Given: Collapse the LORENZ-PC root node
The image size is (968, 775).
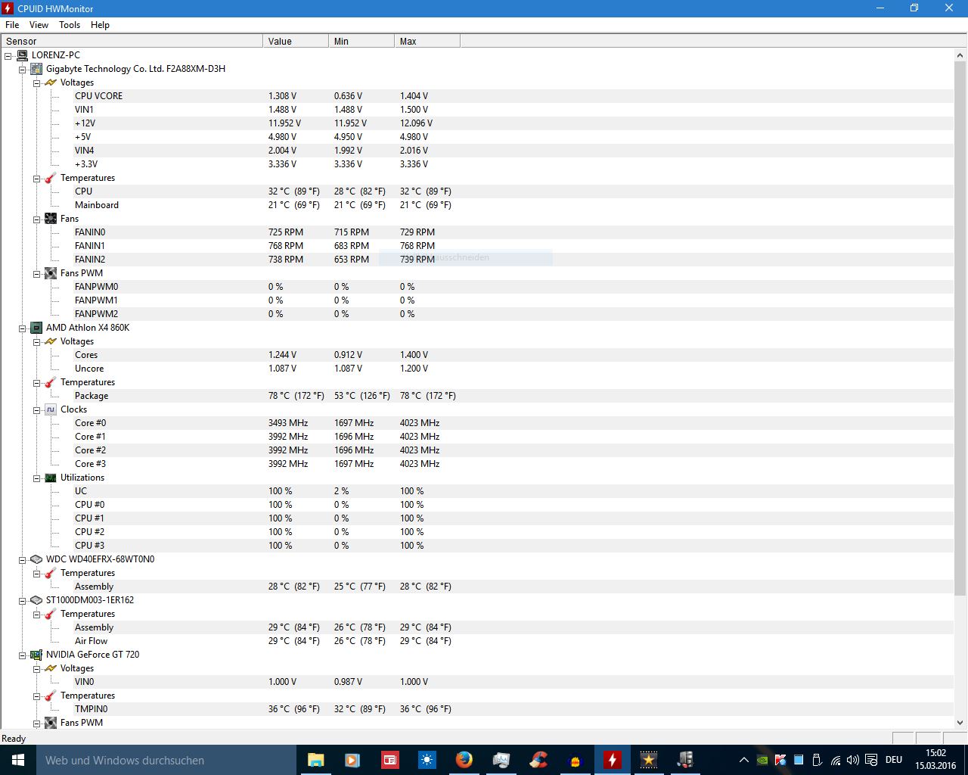Looking at the screenshot, I should click(x=8, y=55).
